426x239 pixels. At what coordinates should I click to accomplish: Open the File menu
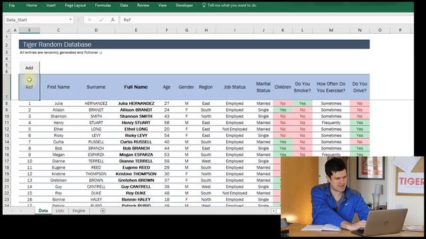tap(12, 5)
